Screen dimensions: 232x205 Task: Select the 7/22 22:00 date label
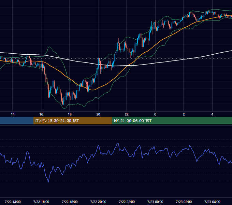coord(127,202)
